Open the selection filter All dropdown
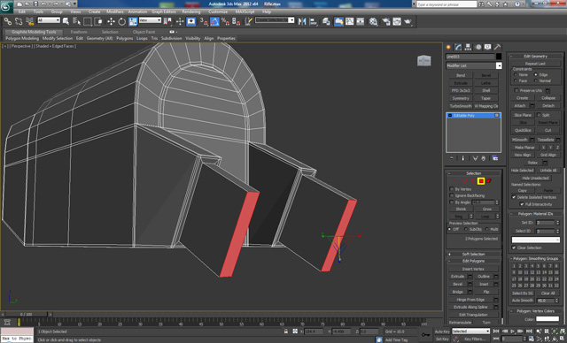 [x=49, y=20]
